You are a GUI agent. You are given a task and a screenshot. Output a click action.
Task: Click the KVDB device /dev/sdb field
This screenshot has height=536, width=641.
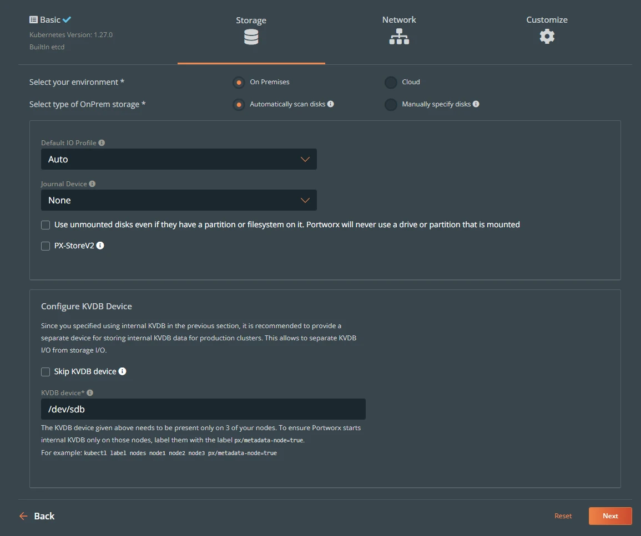tap(203, 409)
